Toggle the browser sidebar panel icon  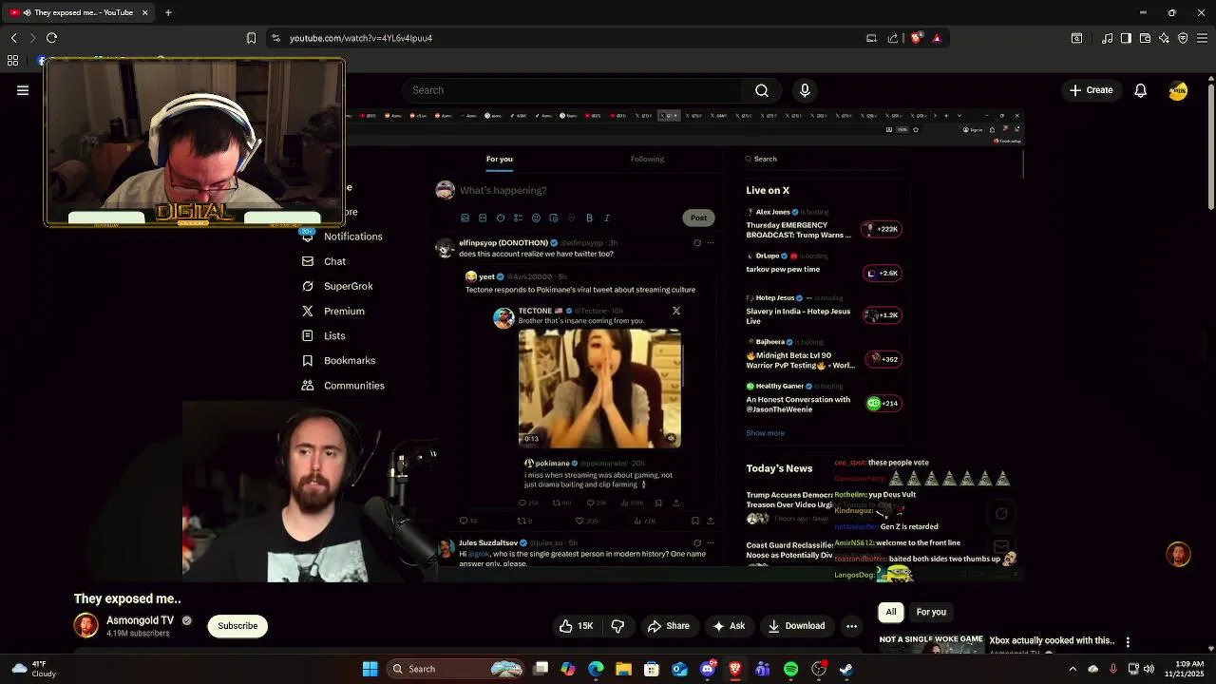[1126, 38]
